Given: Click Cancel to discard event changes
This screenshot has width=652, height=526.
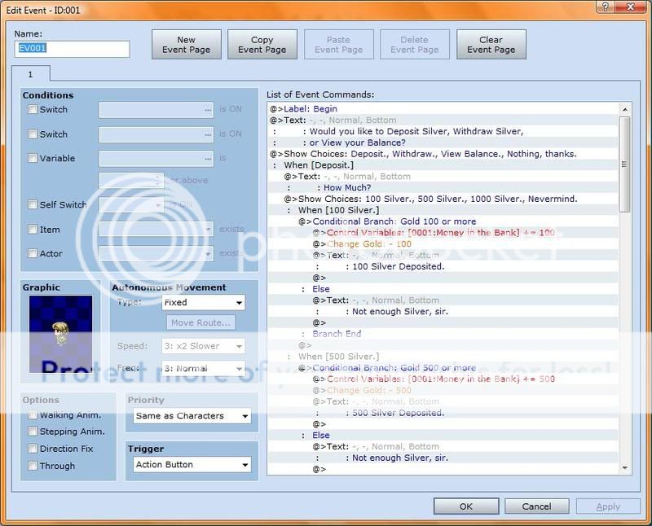Looking at the screenshot, I should click(x=537, y=506).
